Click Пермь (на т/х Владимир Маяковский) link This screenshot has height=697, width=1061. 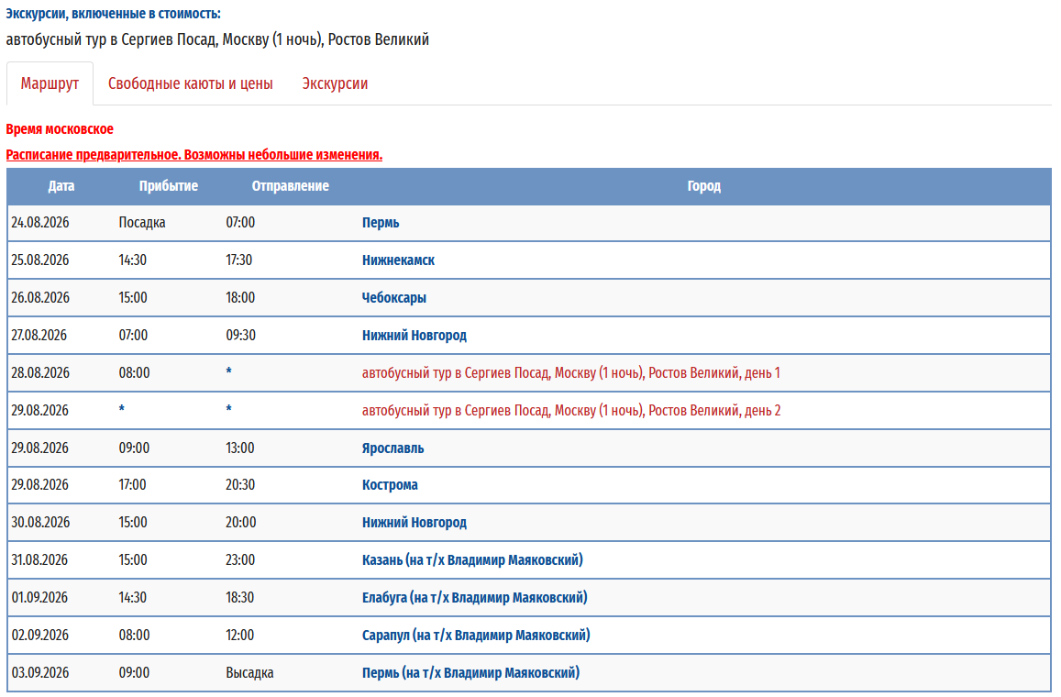click(x=470, y=673)
